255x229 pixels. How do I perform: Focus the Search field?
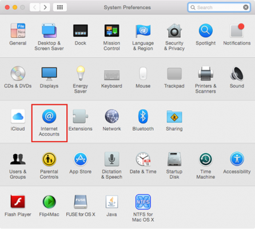coord(219,7)
